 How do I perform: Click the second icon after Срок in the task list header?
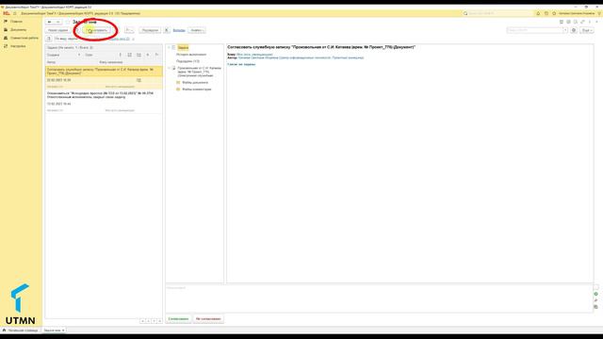[x=130, y=55]
